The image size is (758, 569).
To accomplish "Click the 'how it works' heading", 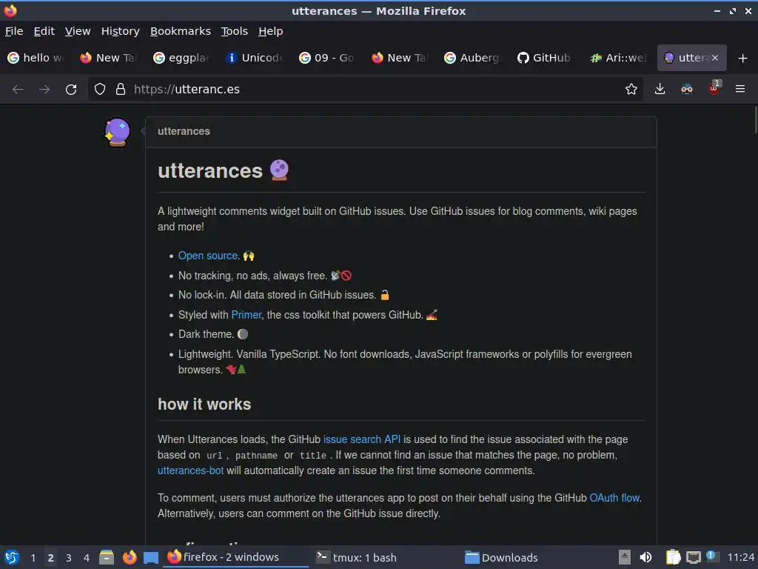I will tap(204, 405).
